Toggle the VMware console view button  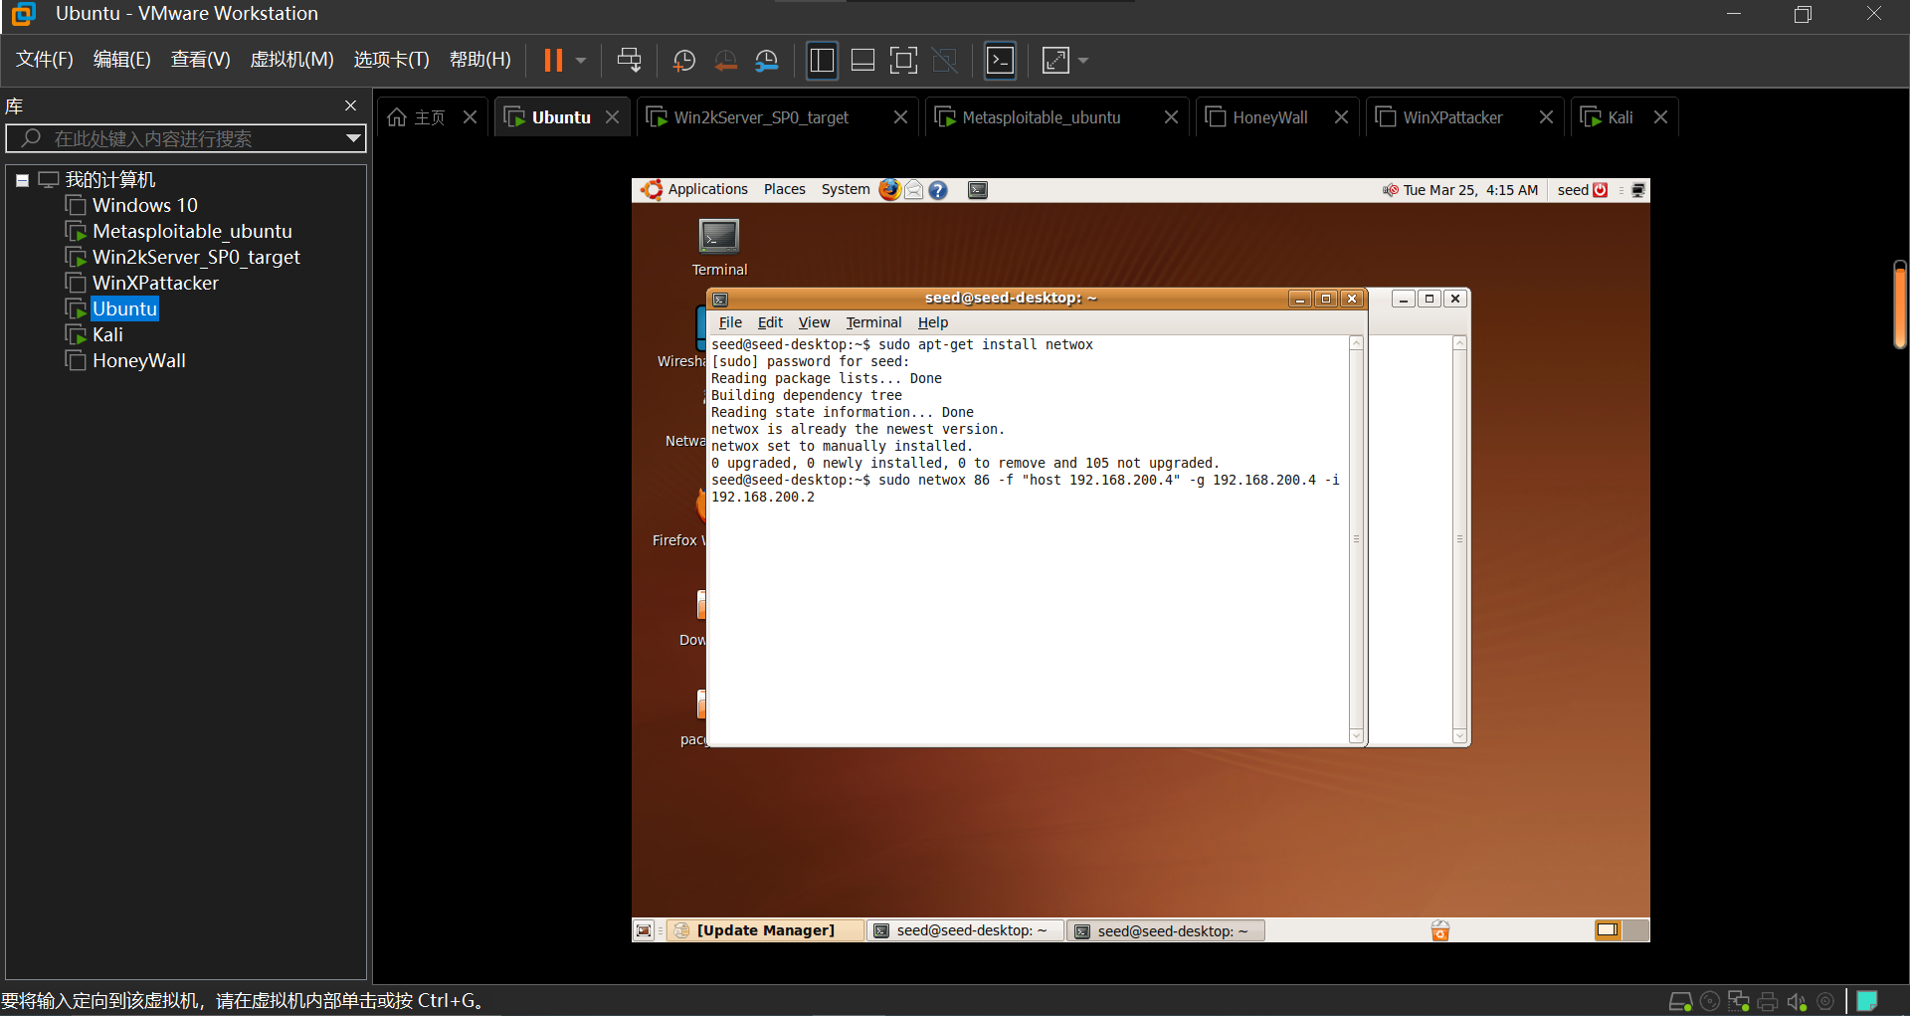click(x=1000, y=61)
